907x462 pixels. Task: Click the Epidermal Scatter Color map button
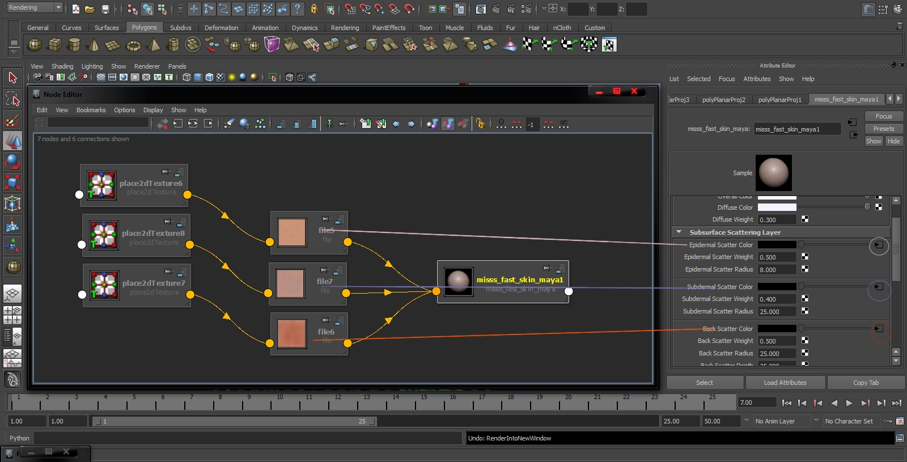point(878,245)
